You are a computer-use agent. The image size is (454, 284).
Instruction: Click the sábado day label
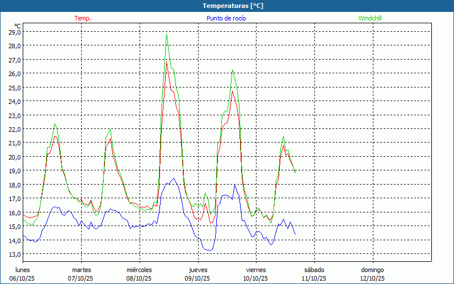pos(314,270)
